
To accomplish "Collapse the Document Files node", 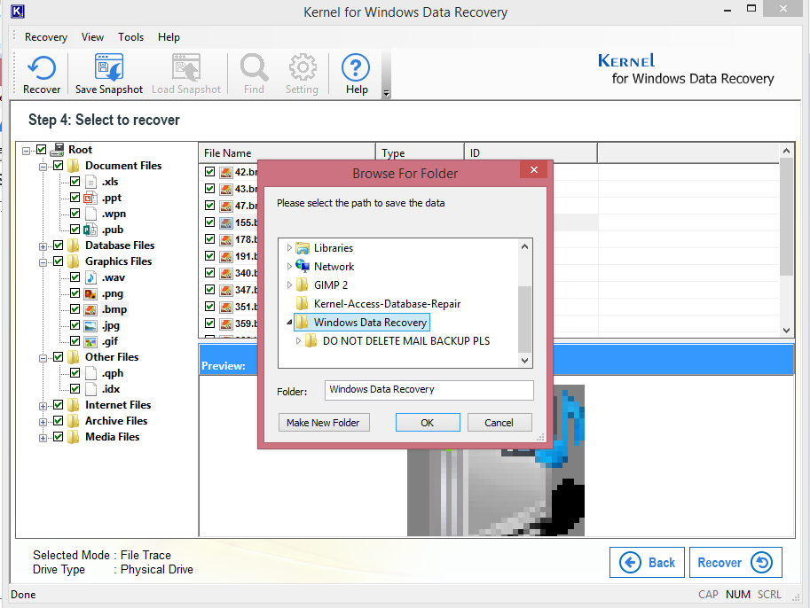I will [x=43, y=167].
